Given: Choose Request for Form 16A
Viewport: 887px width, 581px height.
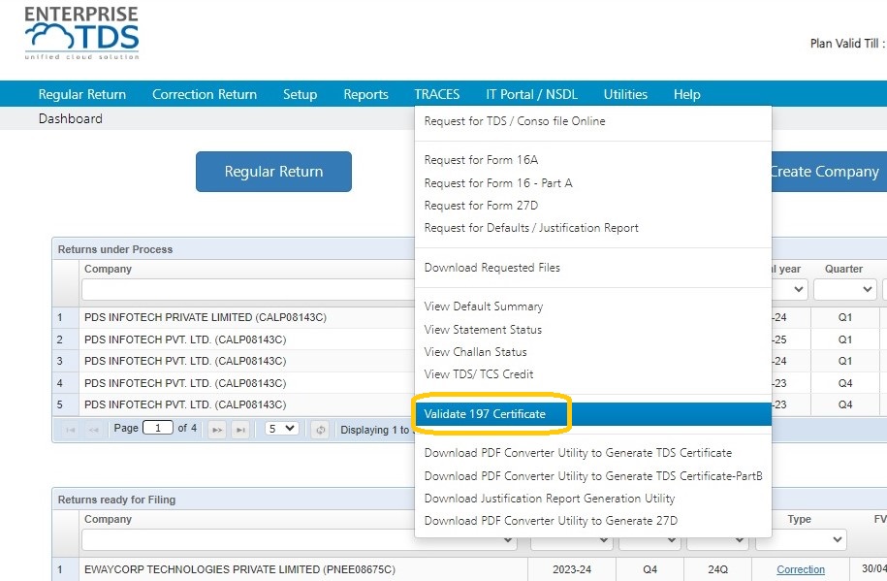Looking at the screenshot, I should coord(481,160).
